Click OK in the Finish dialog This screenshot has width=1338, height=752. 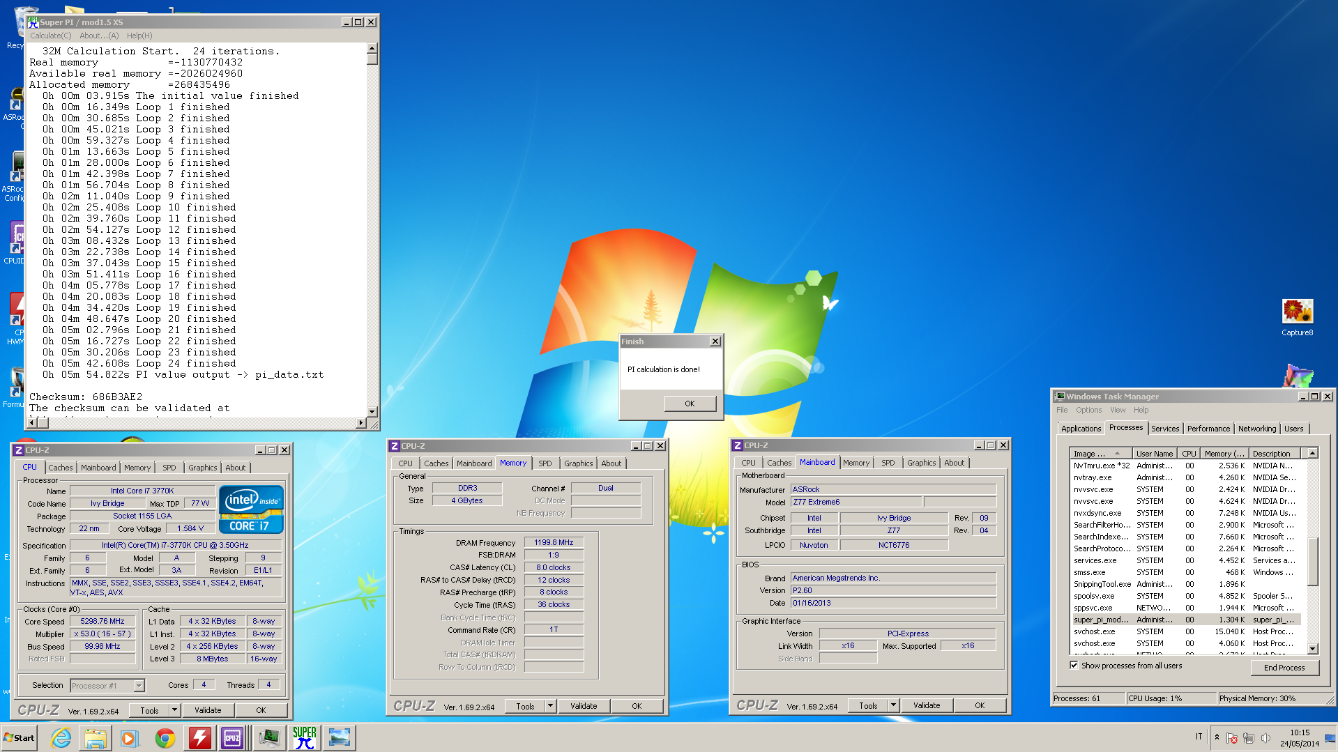point(689,404)
